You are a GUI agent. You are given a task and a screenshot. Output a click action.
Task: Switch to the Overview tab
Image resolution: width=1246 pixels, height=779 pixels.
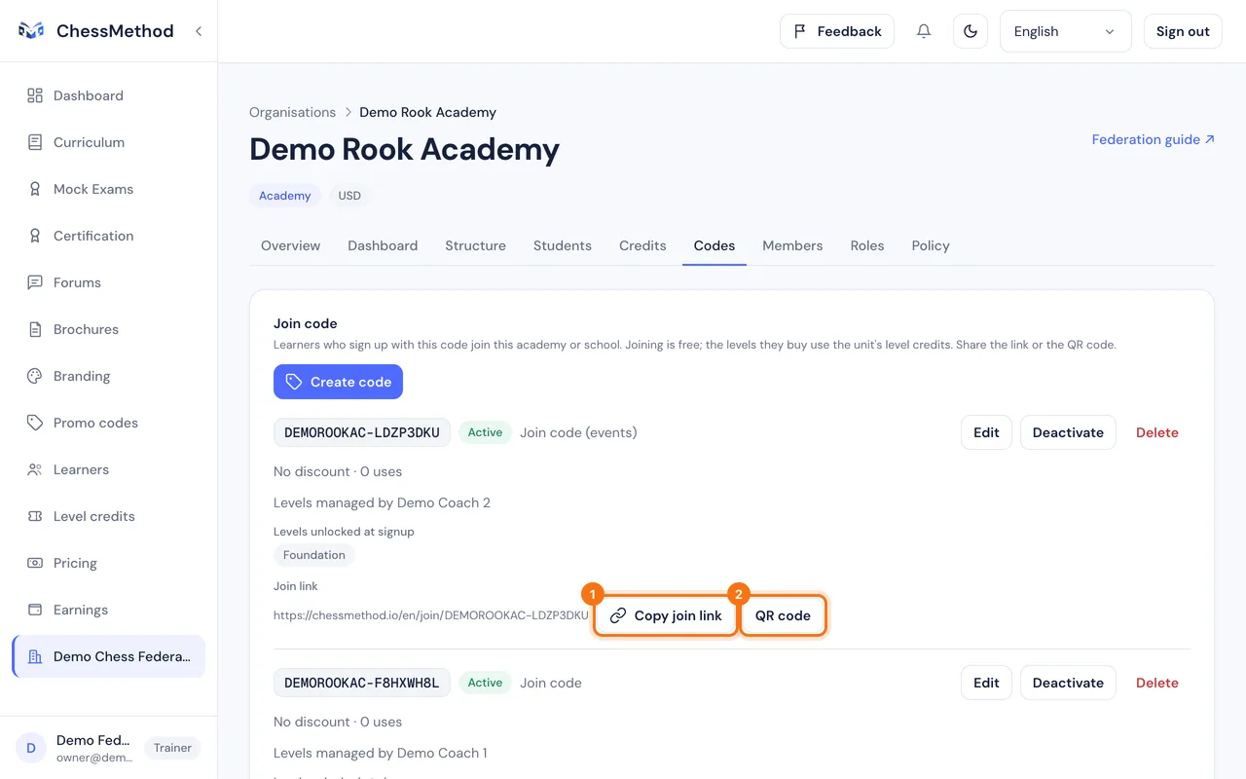(290, 245)
